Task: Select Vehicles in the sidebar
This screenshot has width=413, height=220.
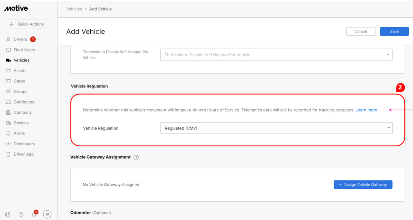Action: pos(22,60)
